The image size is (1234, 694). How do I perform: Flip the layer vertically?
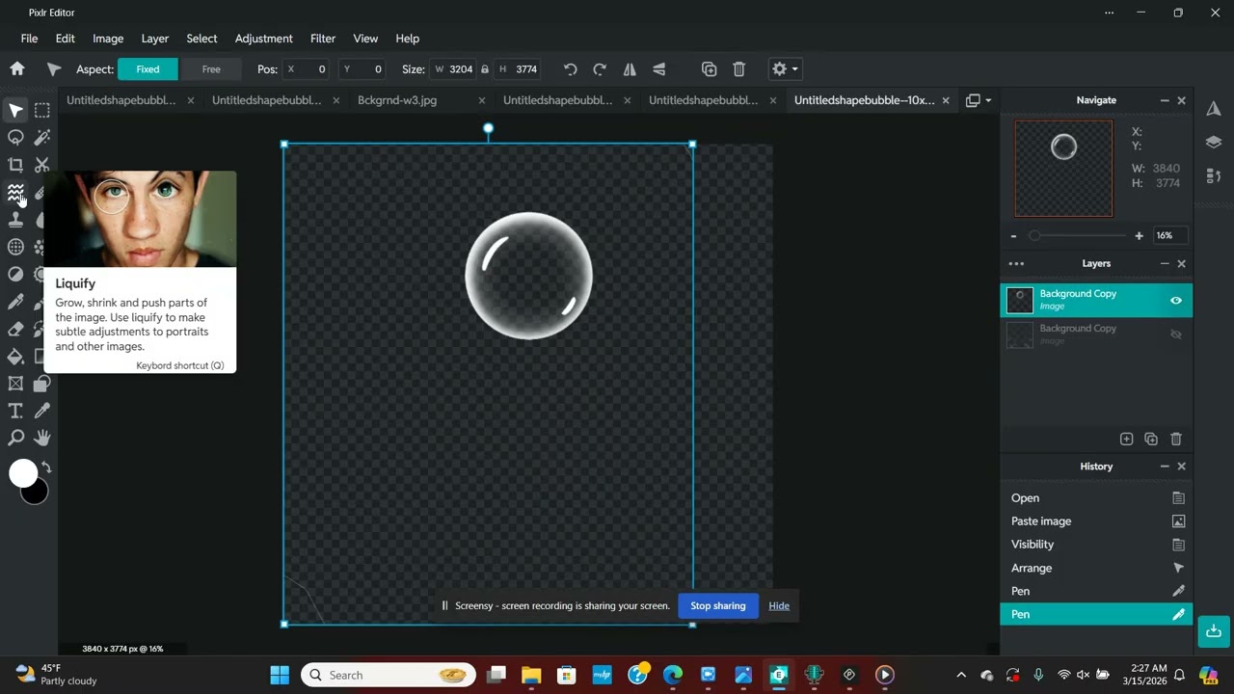click(659, 69)
